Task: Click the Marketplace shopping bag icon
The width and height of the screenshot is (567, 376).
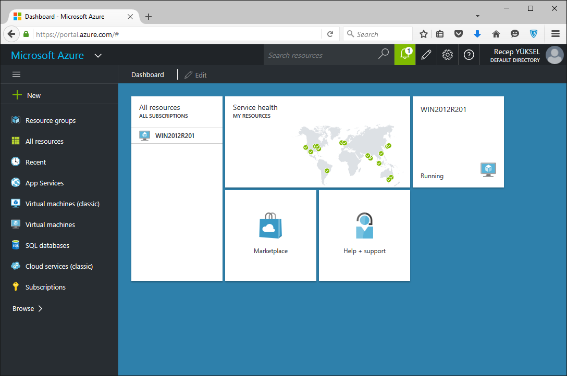Action: pos(270,225)
